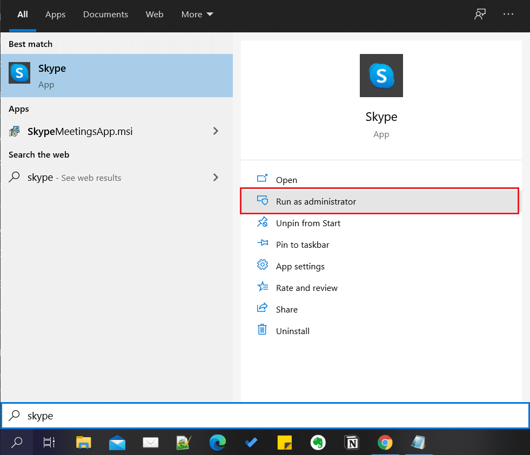Click the search box containing skype
This screenshot has width=530, height=455.
tap(265, 416)
